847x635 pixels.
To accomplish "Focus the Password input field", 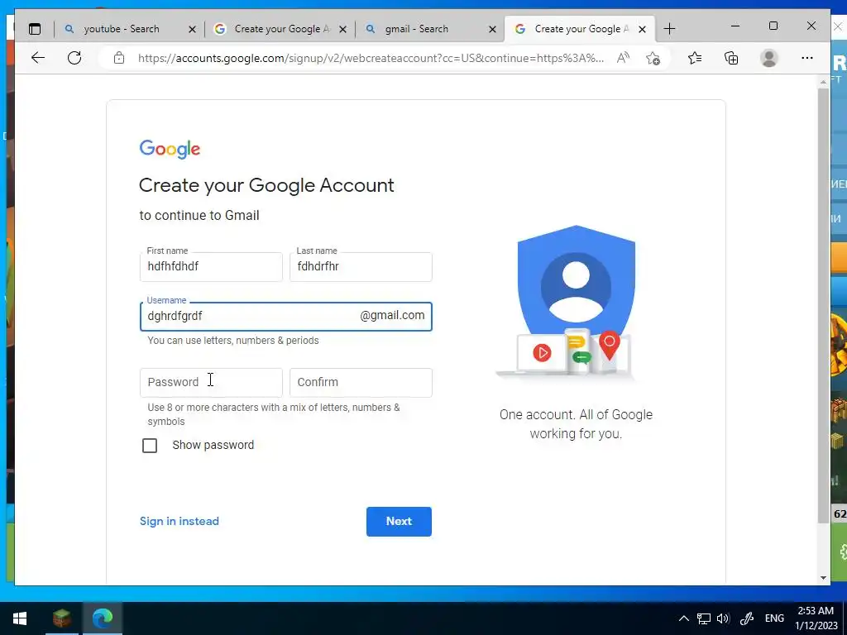I will pyautogui.click(x=211, y=382).
